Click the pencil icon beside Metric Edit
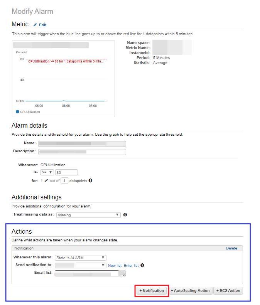 click(x=35, y=25)
